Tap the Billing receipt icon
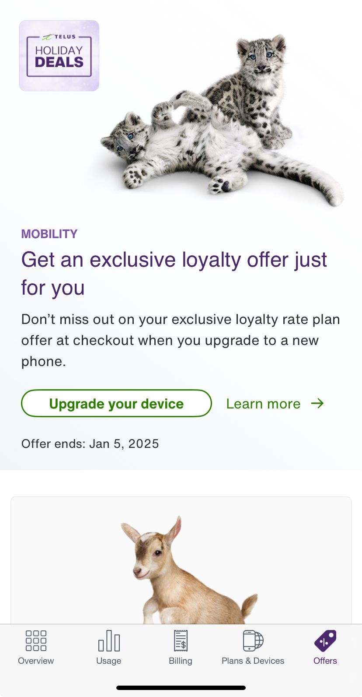Image resolution: width=362 pixels, height=697 pixels. [x=181, y=641]
